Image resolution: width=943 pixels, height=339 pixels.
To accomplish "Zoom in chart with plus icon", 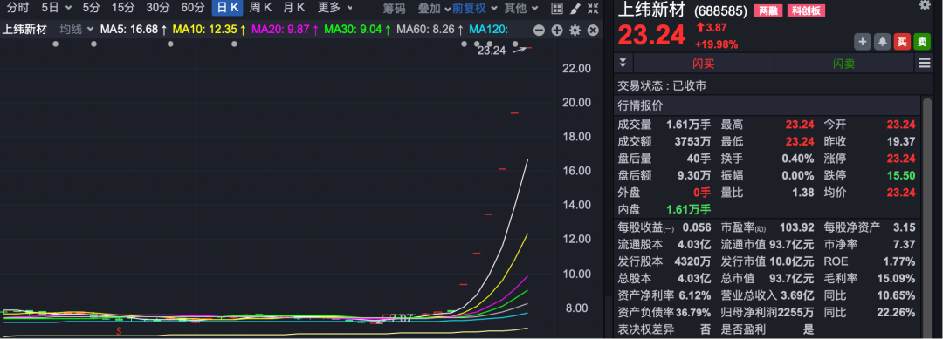I will [x=557, y=30].
